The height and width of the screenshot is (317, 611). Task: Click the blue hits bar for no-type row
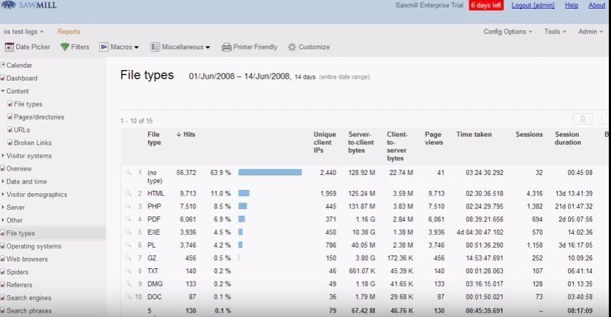click(x=269, y=173)
